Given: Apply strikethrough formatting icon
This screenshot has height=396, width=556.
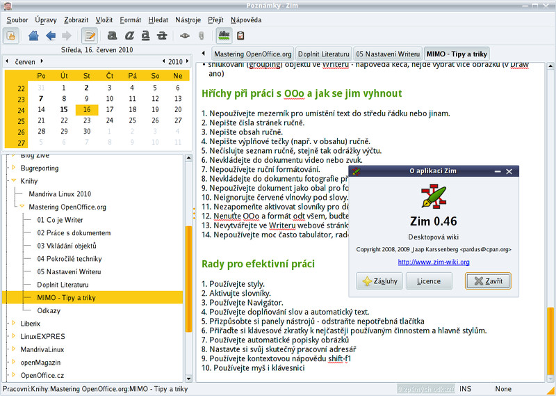Looking at the screenshot, I should [x=162, y=35].
